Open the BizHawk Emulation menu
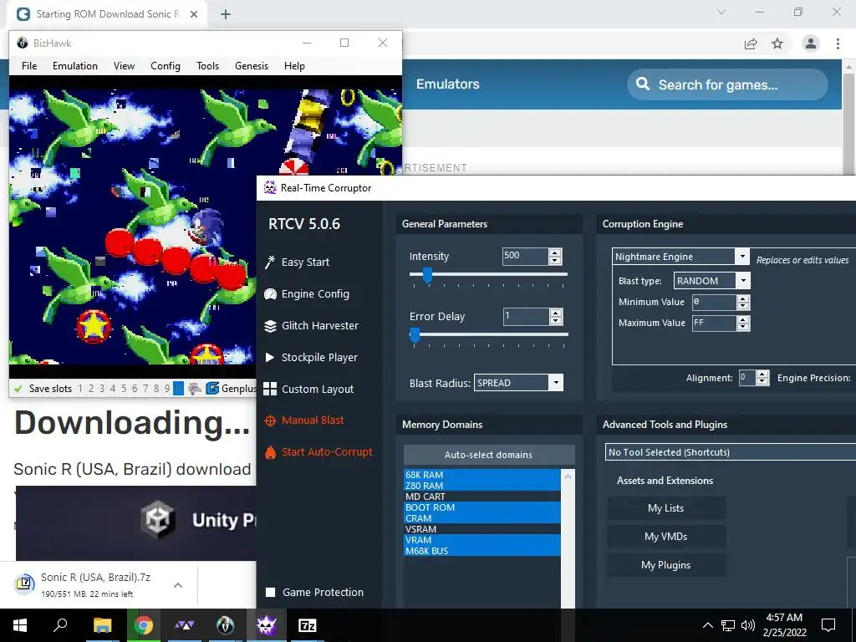The image size is (856, 642). (x=74, y=65)
